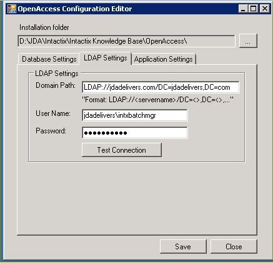Test the LDAP connection
The width and height of the screenshot is (273, 263).
coord(122,150)
